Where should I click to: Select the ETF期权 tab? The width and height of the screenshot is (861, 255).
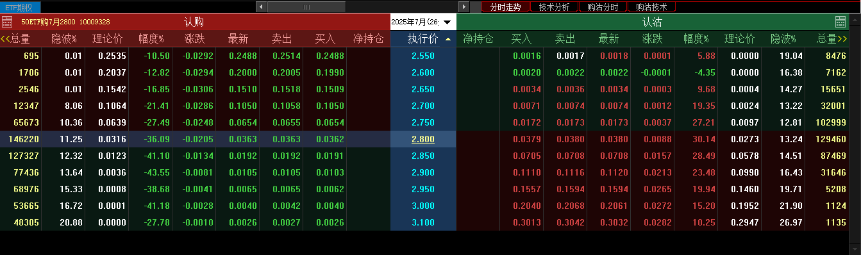click(x=20, y=7)
